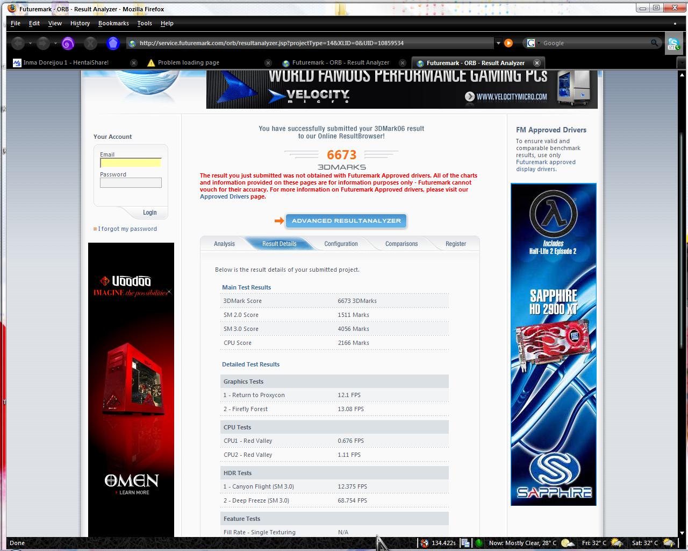Click the Now Mostly Clear weather moon icon

(x=568, y=543)
